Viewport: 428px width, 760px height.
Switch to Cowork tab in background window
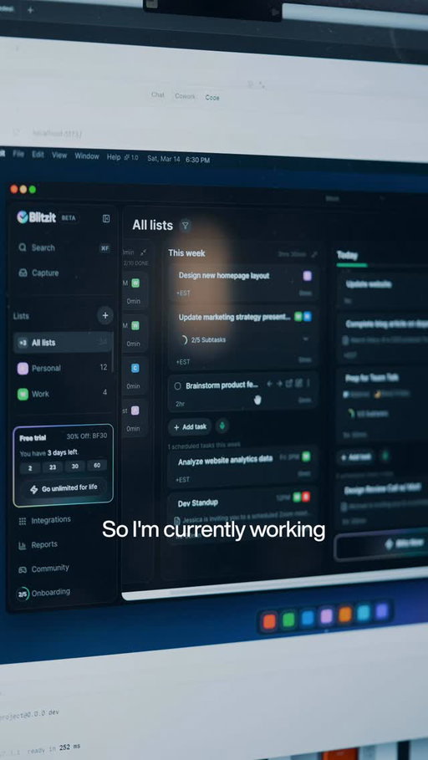185,96
